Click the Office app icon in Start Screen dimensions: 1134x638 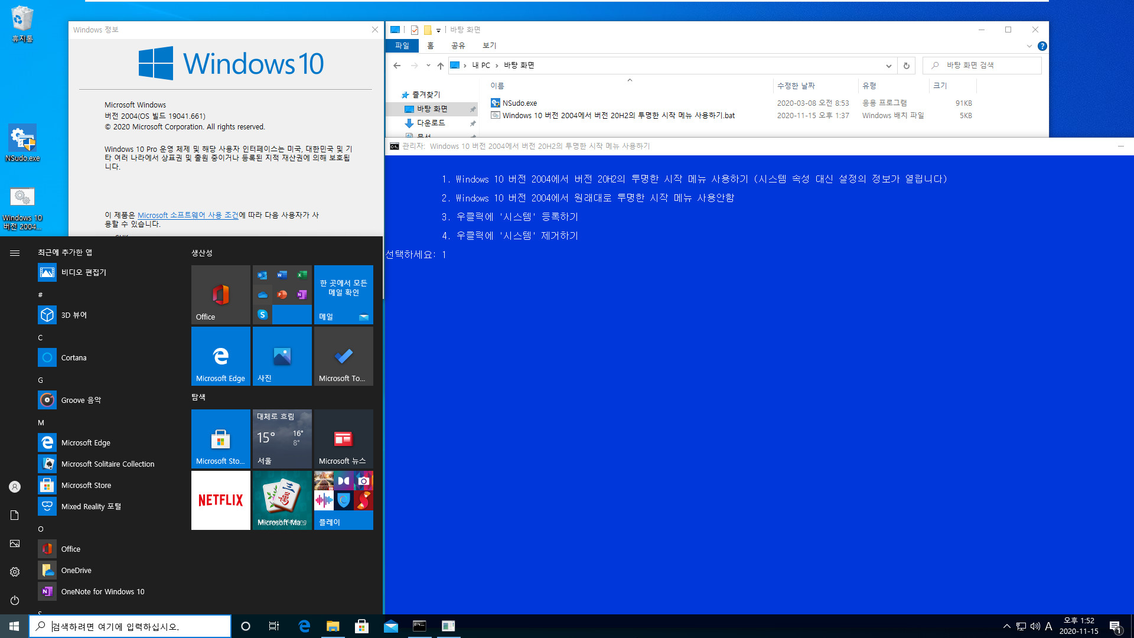click(x=220, y=294)
